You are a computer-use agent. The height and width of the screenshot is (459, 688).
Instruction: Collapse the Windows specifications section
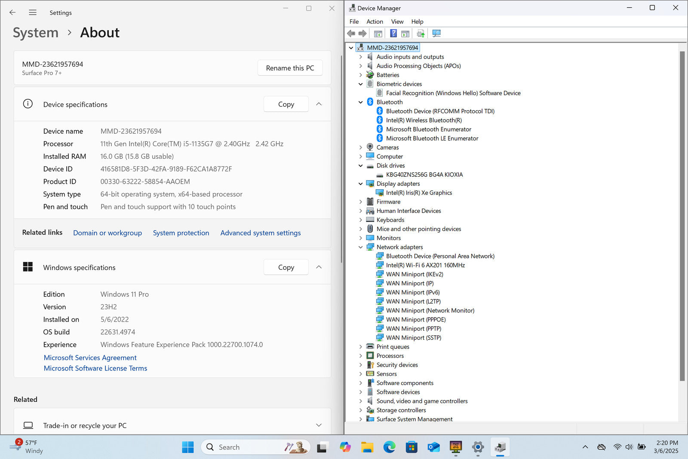(319, 267)
